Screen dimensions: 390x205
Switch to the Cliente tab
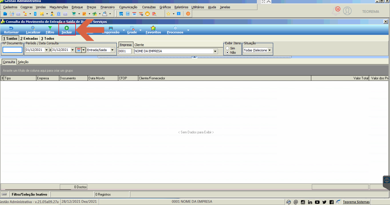point(139,45)
